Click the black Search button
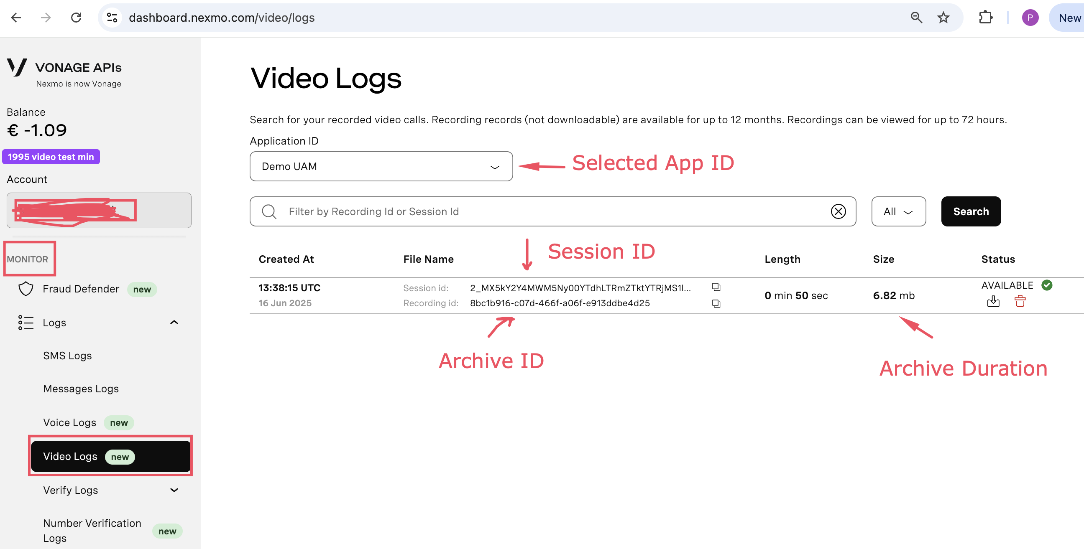This screenshot has width=1084, height=549. [970, 211]
